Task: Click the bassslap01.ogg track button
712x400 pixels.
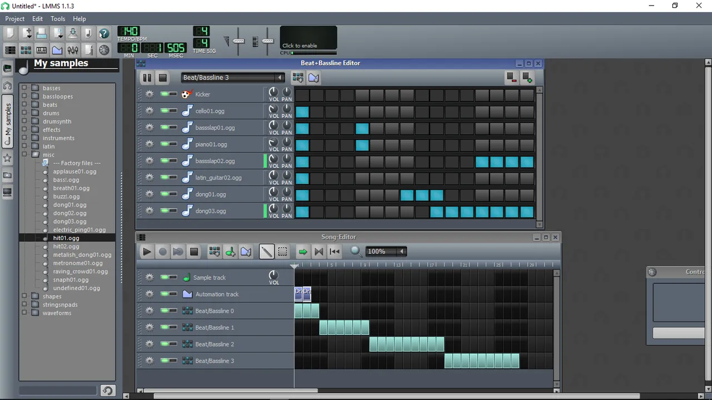Action: pyautogui.click(x=222, y=127)
